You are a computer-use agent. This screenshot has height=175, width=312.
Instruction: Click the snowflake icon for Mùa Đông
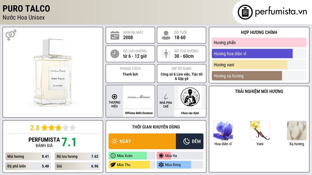[x=161, y=165]
